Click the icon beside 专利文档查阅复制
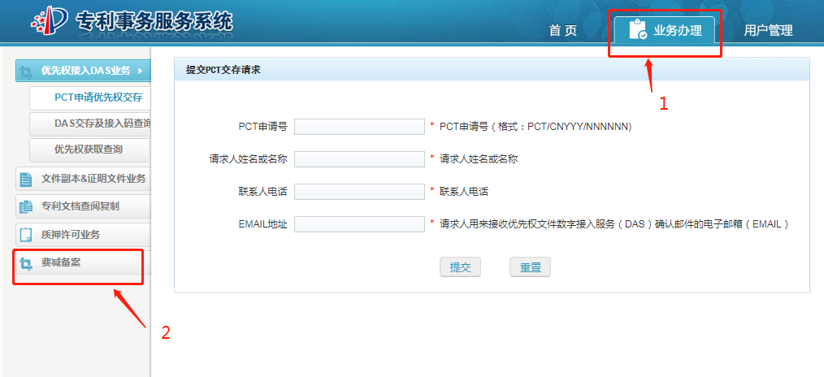Screen dimensions: 824x377 (26, 207)
